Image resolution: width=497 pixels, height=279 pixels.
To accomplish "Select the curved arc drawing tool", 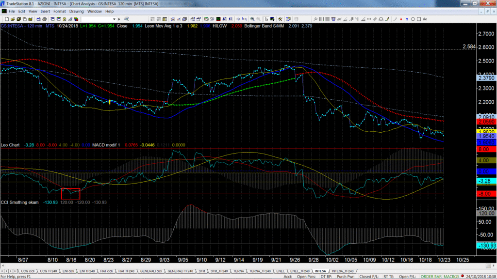I will click(395, 19).
